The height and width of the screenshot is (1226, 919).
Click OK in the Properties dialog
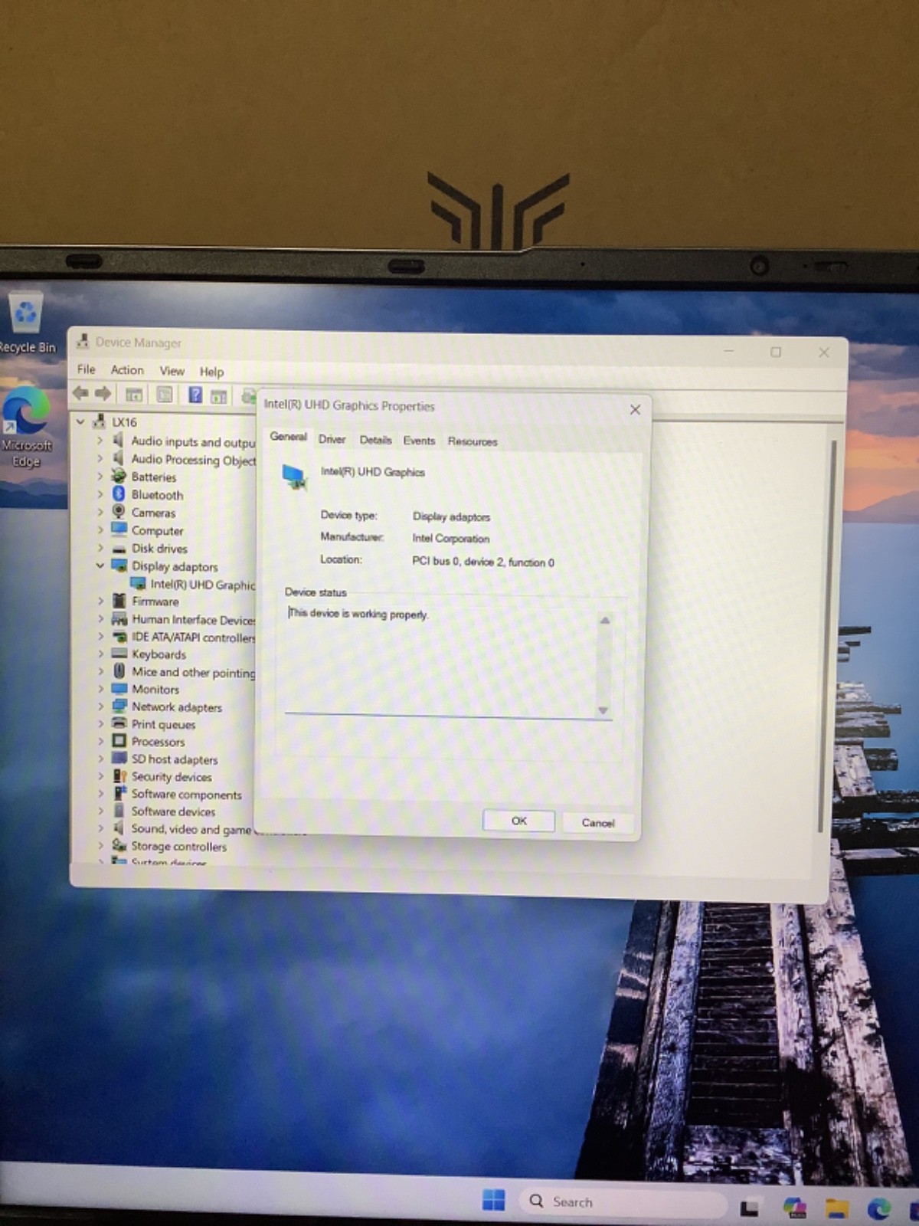pyautogui.click(x=519, y=821)
